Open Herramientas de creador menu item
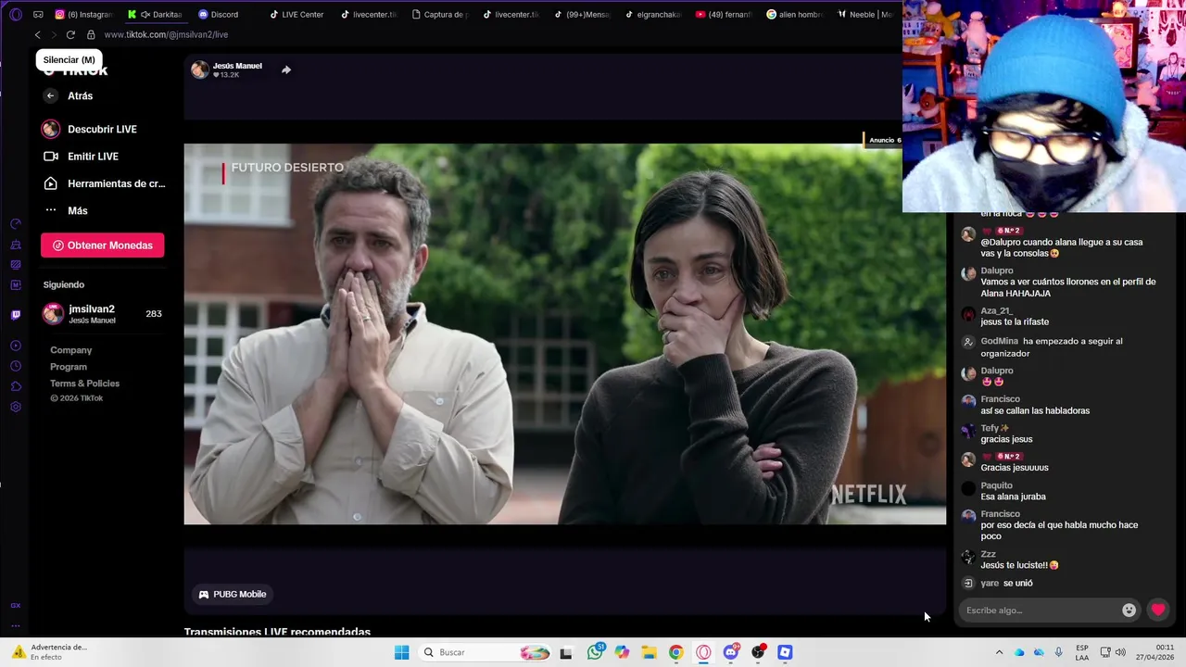 click(x=104, y=183)
